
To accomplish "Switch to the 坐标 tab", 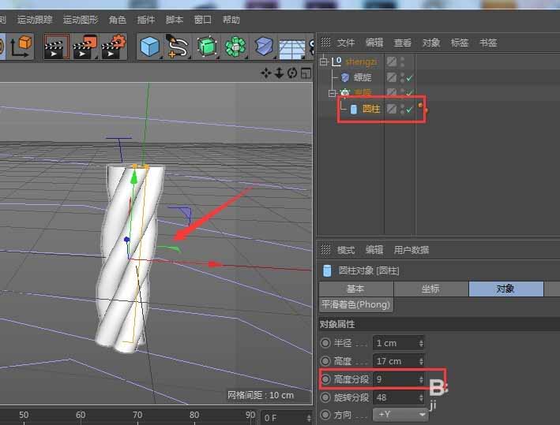I will [430, 289].
